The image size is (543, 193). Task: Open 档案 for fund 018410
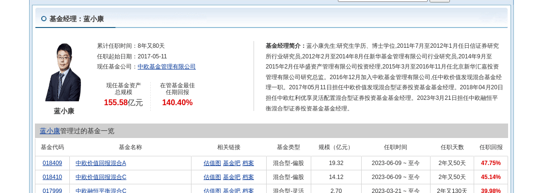click(248, 177)
